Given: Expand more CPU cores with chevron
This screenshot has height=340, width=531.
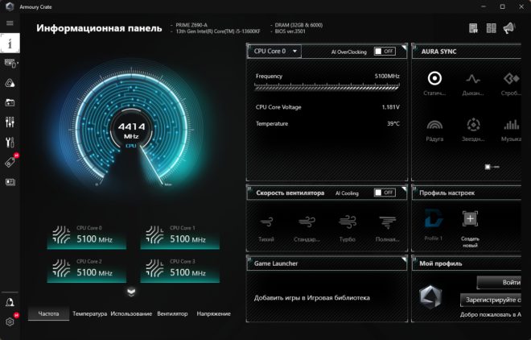Looking at the screenshot, I should 131,292.
